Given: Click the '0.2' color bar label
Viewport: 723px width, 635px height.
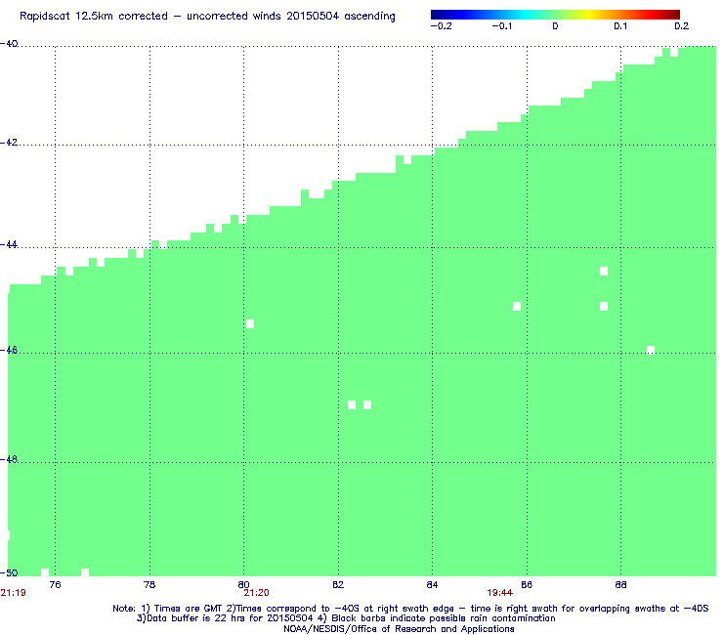Looking at the screenshot, I should pyautogui.click(x=681, y=26).
